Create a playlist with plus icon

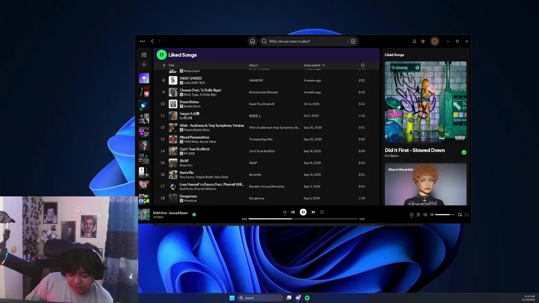pyautogui.click(x=144, y=64)
